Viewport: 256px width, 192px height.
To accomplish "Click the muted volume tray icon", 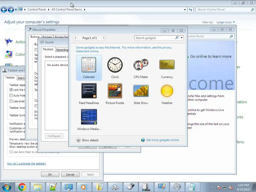I will click(230, 187).
